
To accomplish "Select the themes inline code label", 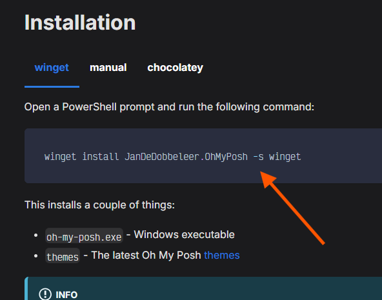I will [x=63, y=255].
